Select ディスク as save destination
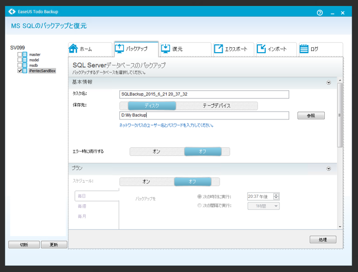 152,106
